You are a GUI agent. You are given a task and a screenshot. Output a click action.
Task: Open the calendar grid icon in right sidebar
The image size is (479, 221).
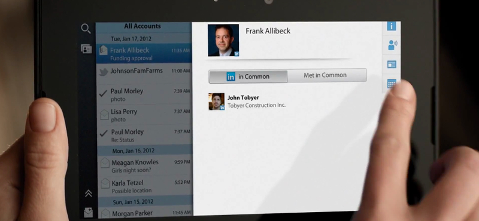point(392,84)
